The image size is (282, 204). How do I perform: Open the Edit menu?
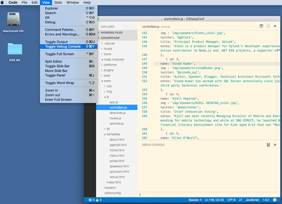click(x=34, y=2)
